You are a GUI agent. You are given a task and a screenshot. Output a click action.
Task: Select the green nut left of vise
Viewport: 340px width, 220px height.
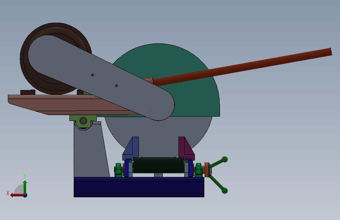click(118, 170)
